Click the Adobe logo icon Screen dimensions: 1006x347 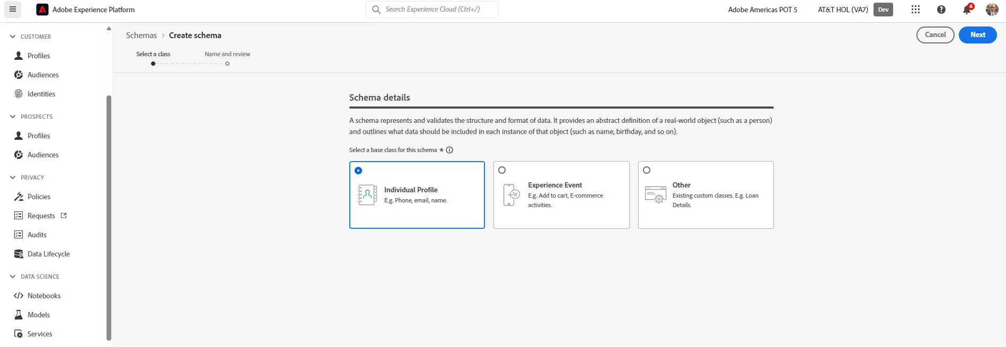coord(42,10)
